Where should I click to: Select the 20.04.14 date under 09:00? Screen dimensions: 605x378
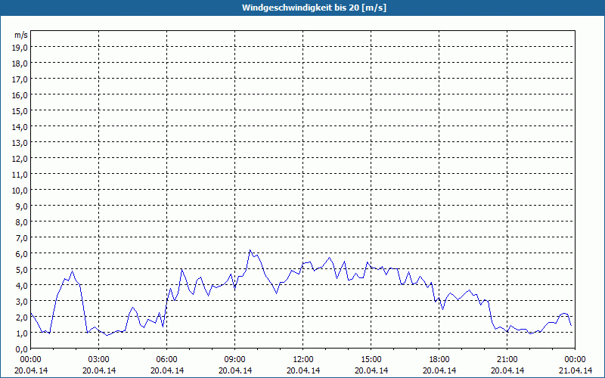pyautogui.click(x=235, y=370)
